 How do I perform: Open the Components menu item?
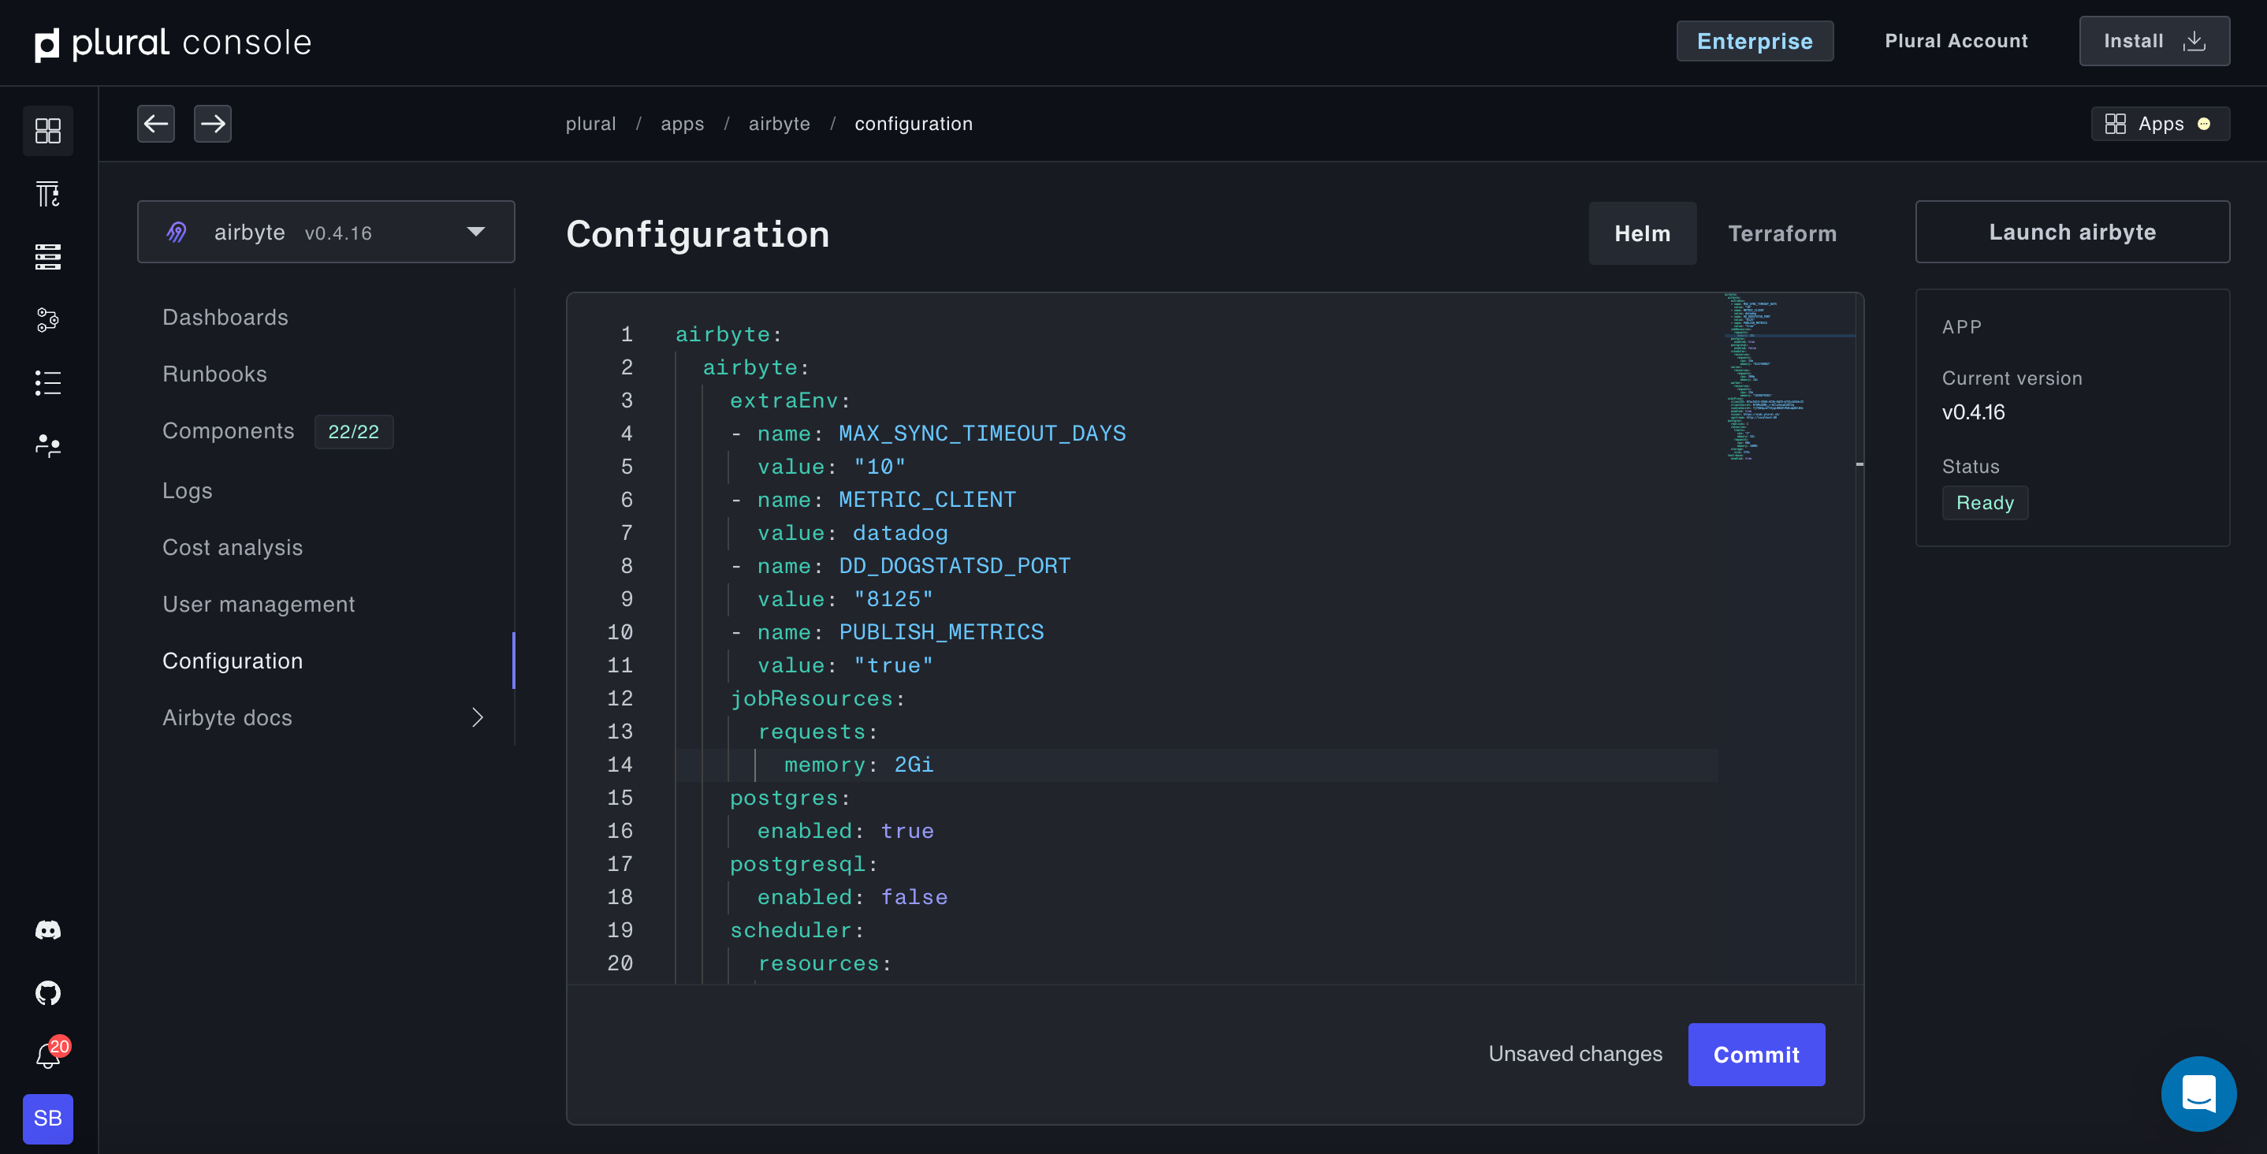[x=229, y=430]
